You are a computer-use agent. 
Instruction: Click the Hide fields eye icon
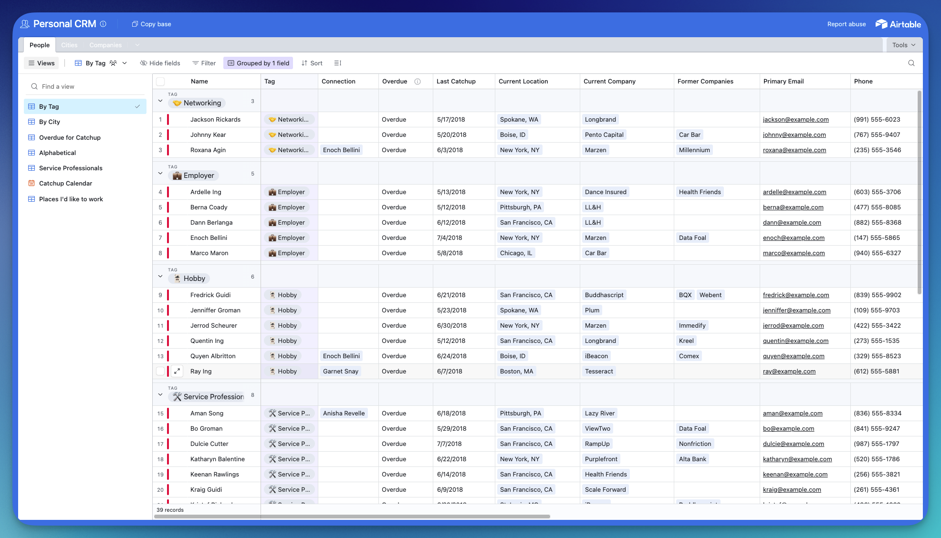coord(143,63)
